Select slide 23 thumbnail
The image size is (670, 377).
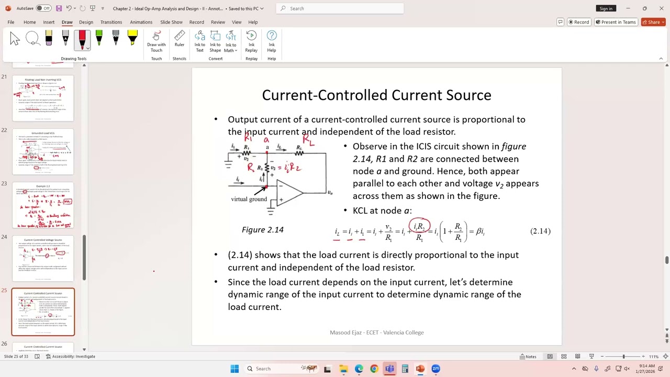43,205
